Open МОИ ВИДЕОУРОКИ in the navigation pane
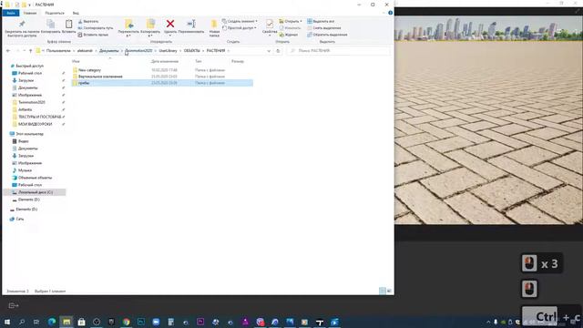 pyautogui.click(x=35, y=124)
